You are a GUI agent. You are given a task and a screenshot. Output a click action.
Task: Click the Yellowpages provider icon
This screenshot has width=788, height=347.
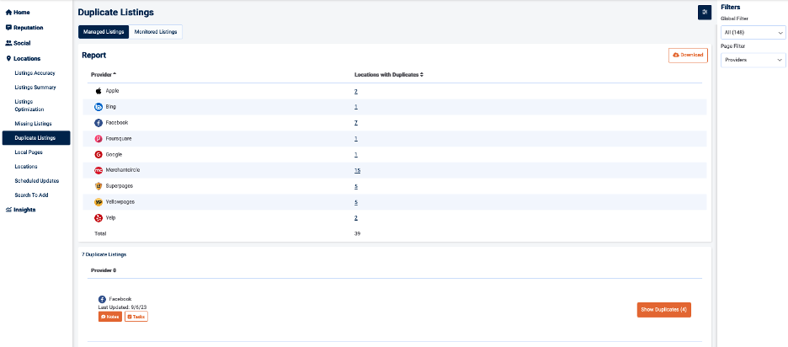(98, 202)
